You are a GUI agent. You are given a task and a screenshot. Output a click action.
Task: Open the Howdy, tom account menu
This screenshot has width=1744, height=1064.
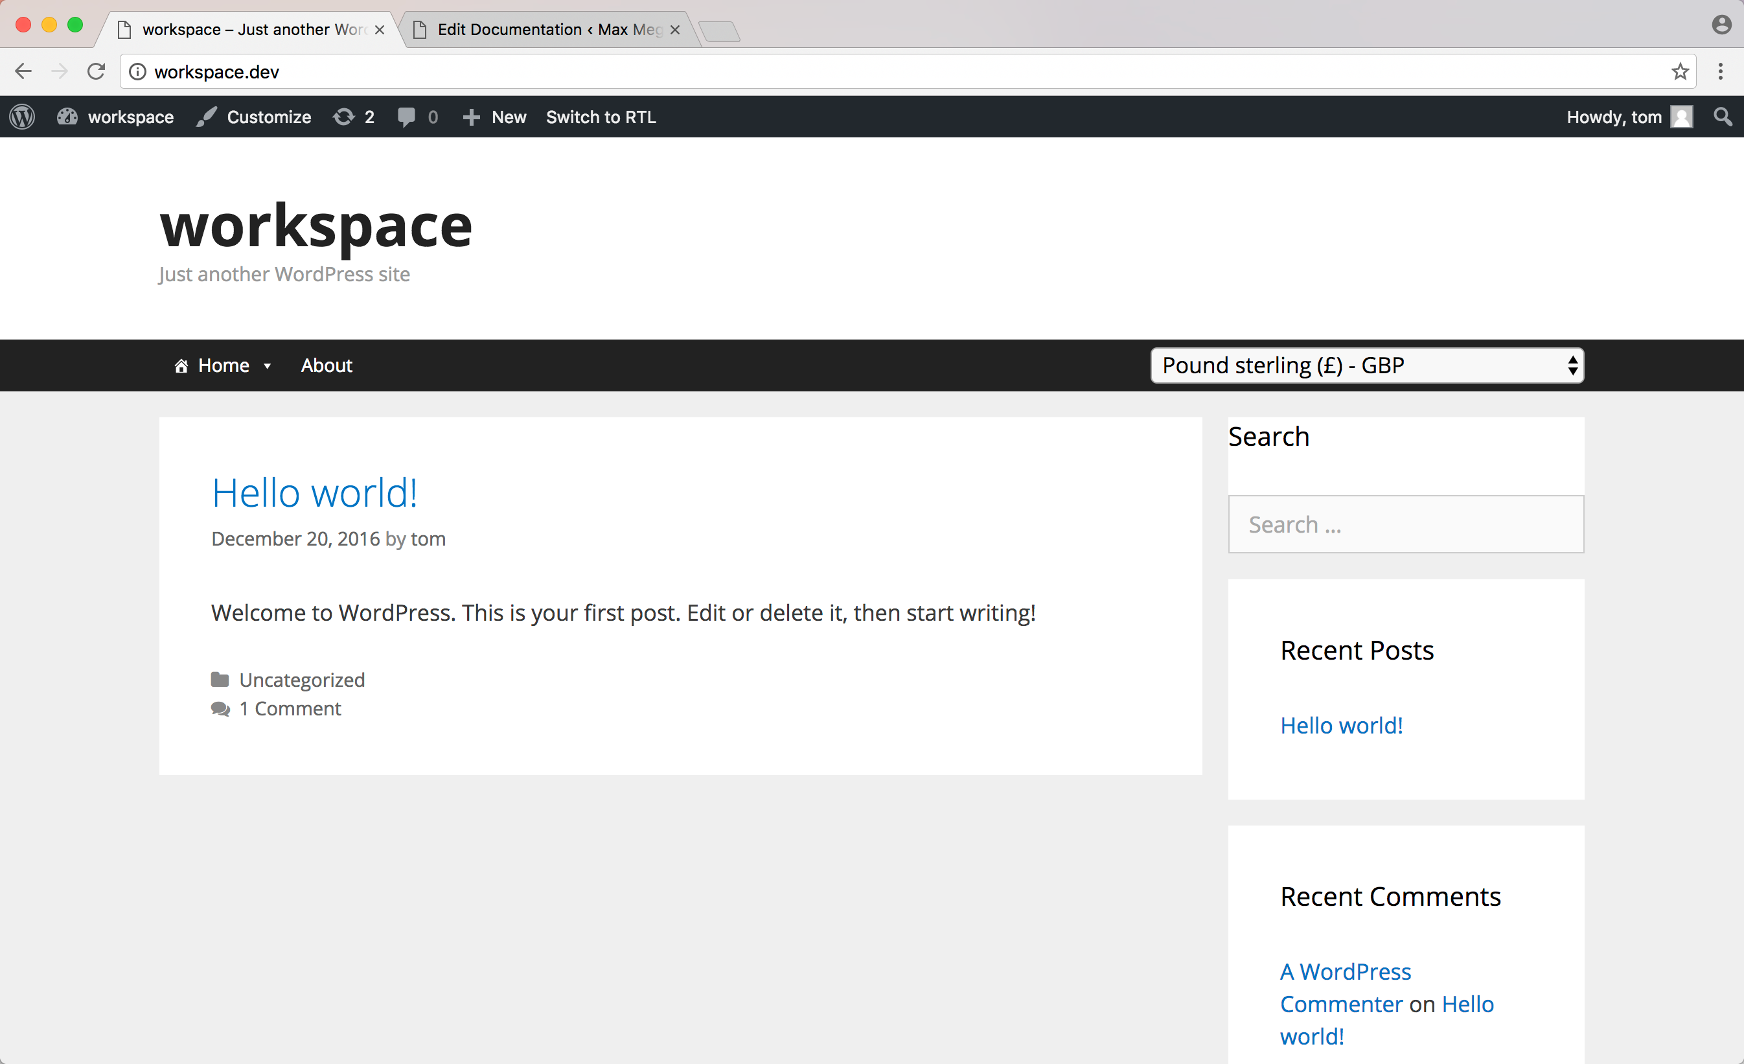pos(1628,117)
